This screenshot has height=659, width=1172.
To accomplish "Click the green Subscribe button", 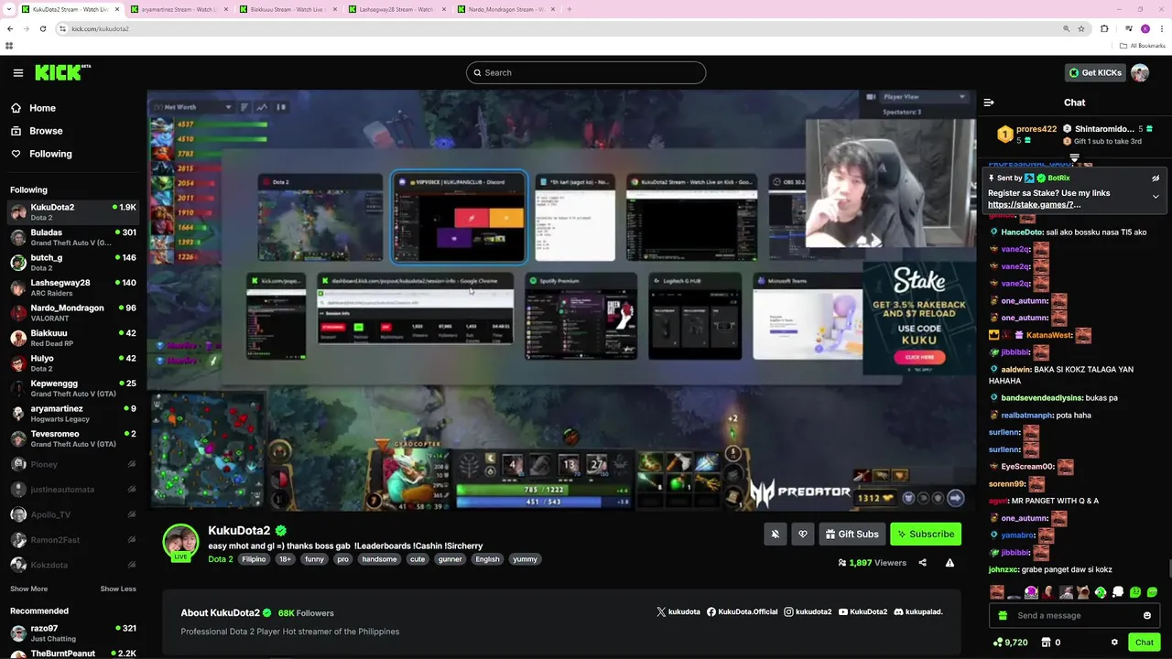I will click(926, 534).
